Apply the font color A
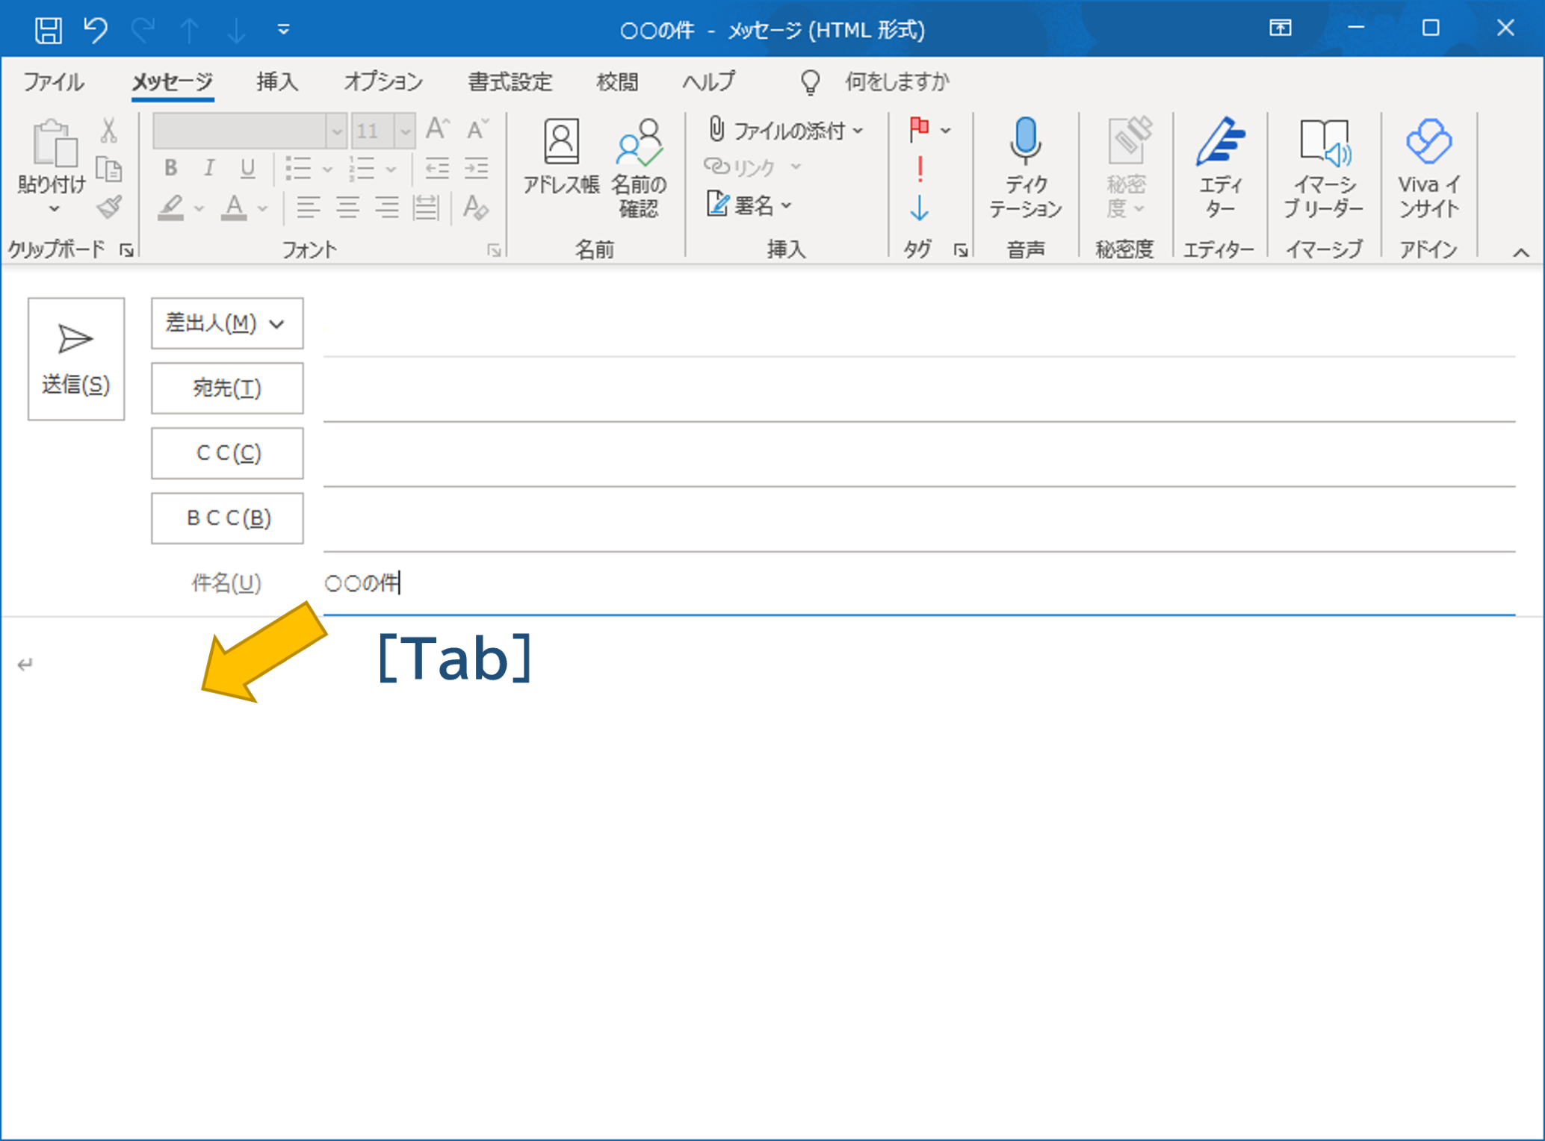This screenshot has height=1141, width=1545. 235,208
